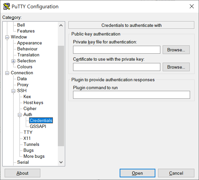This screenshot has height=180, width=199.
Task: Click the category tree scrollbar thumb
Action: [61, 96]
